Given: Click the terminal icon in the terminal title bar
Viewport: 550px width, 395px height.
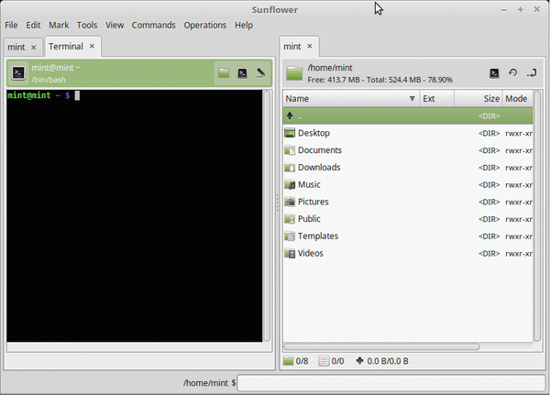Looking at the screenshot, I should pyautogui.click(x=242, y=73).
